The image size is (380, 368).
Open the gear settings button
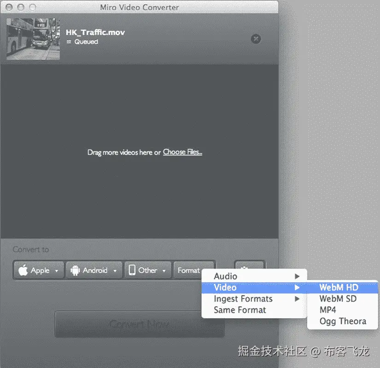click(x=250, y=265)
